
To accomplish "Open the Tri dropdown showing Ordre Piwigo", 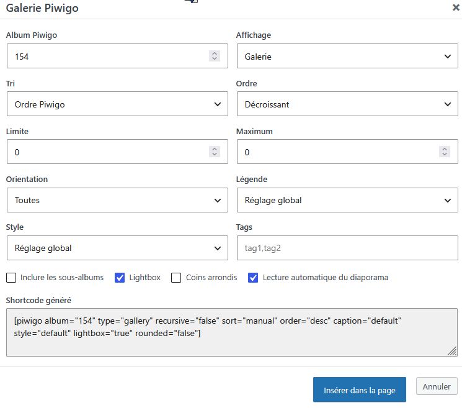I will 117,104.
